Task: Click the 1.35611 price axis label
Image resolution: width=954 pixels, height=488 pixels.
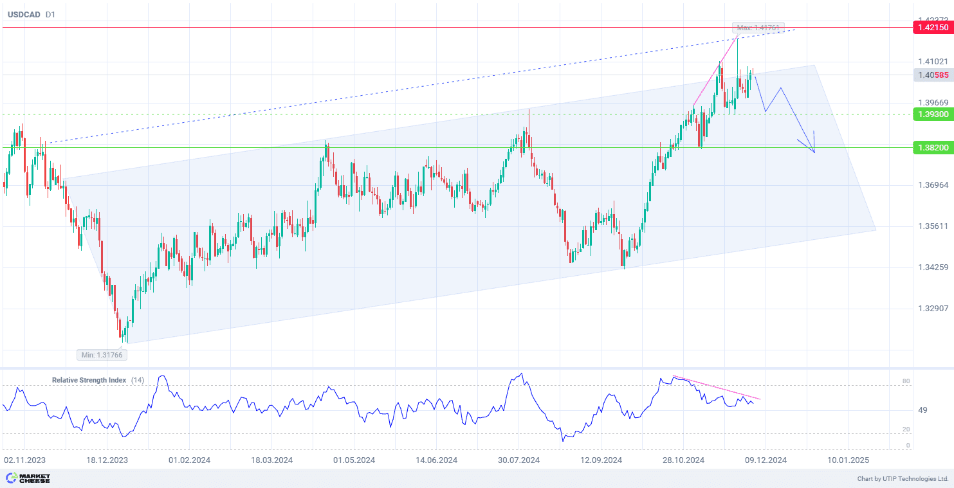Action: [x=933, y=226]
